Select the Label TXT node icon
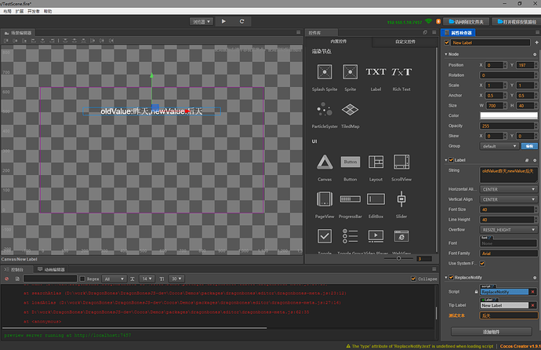Viewport: 541px width, 350px height. click(x=376, y=71)
